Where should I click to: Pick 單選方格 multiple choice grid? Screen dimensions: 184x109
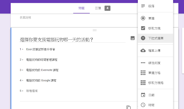[x=155, y=73]
